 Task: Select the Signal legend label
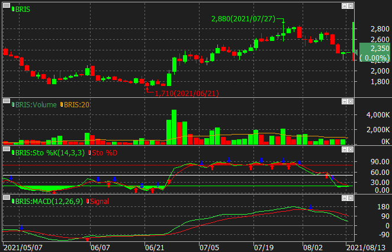pos(99,202)
